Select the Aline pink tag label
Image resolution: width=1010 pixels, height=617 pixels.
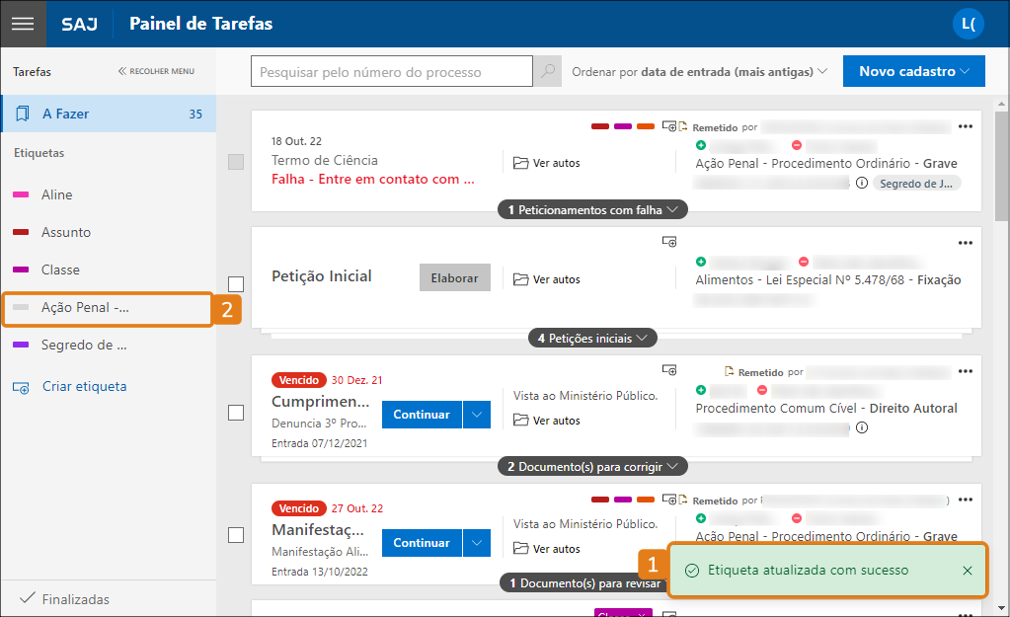tap(56, 195)
